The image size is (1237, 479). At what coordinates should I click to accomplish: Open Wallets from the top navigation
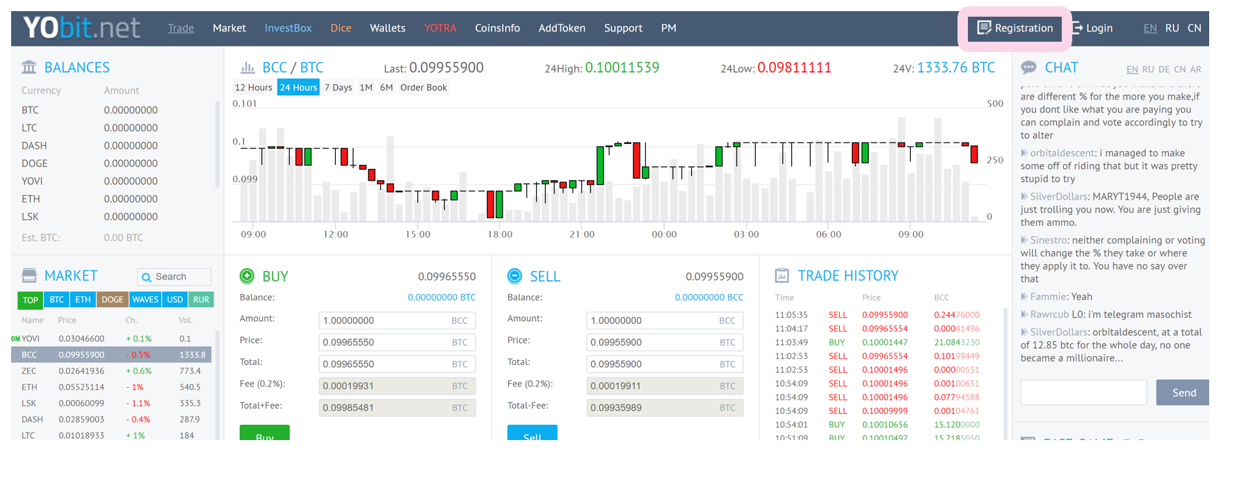click(x=387, y=28)
